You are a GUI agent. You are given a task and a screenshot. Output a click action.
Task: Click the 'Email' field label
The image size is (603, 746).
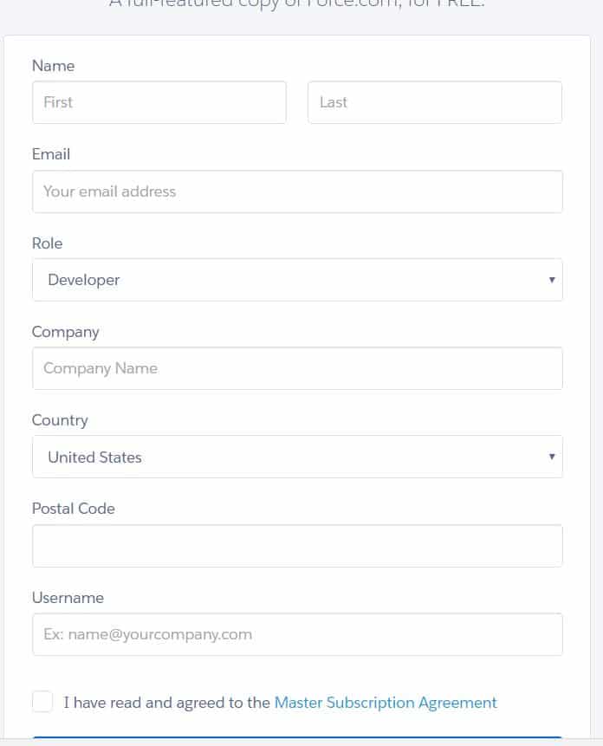click(x=51, y=154)
